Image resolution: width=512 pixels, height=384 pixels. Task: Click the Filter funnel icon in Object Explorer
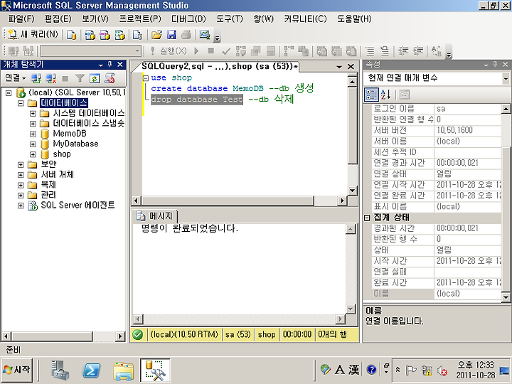click(x=80, y=78)
